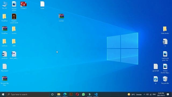Select the My project file
172x97 pixels.
tap(5, 68)
